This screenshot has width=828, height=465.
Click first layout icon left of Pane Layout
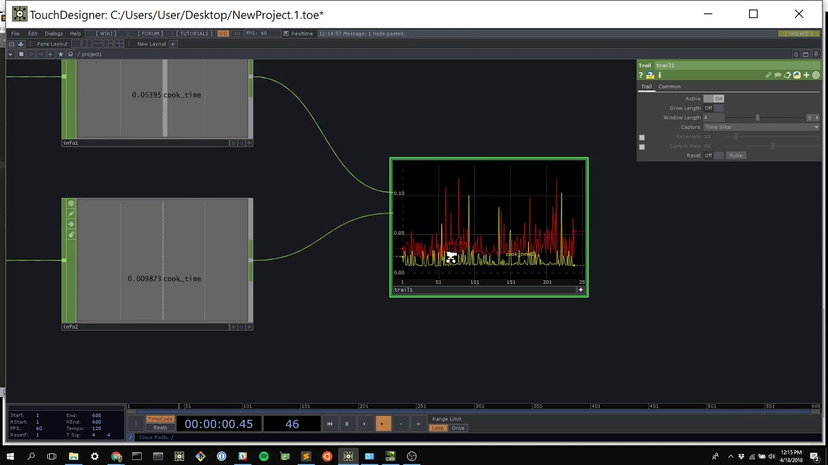point(12,44)
